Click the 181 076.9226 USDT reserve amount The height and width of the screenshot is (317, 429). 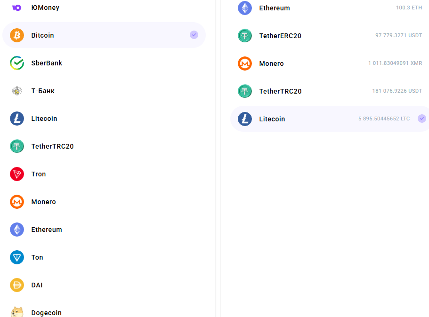tap(397, 91)
